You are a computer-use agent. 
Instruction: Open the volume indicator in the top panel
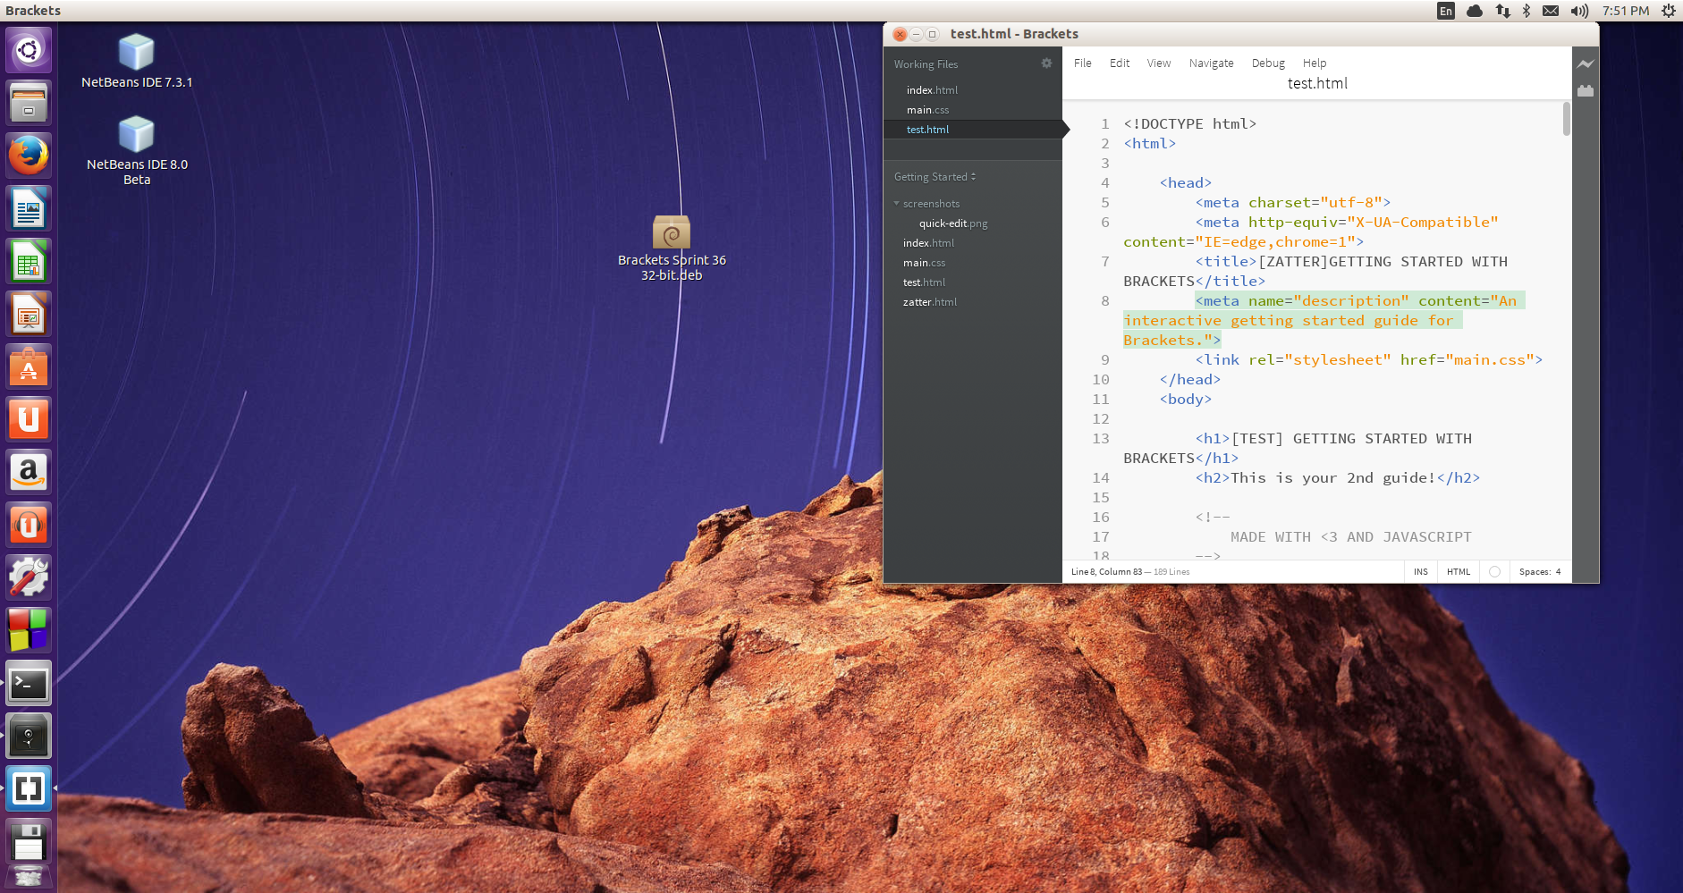pos(1579,11)
